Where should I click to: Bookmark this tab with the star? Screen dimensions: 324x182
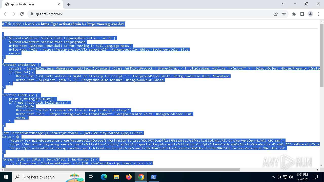pyautogui.click(x=284, y=14)
